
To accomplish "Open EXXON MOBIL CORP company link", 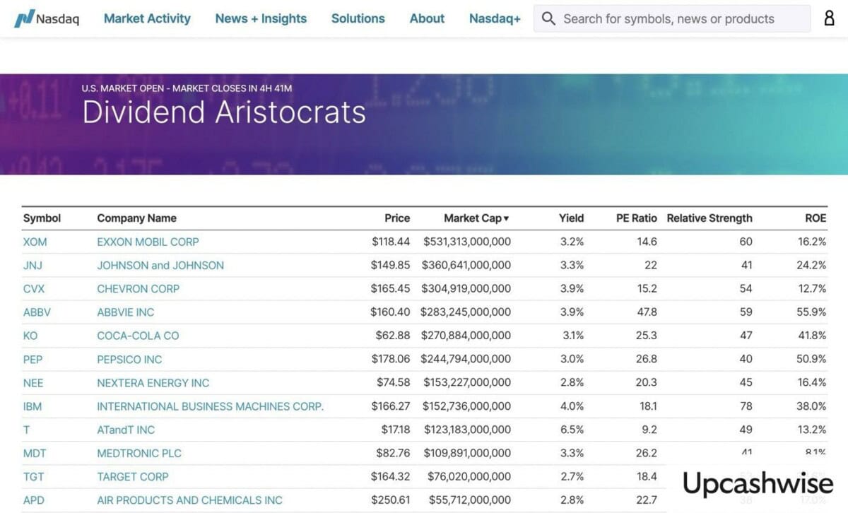I will tap(148, 242).
